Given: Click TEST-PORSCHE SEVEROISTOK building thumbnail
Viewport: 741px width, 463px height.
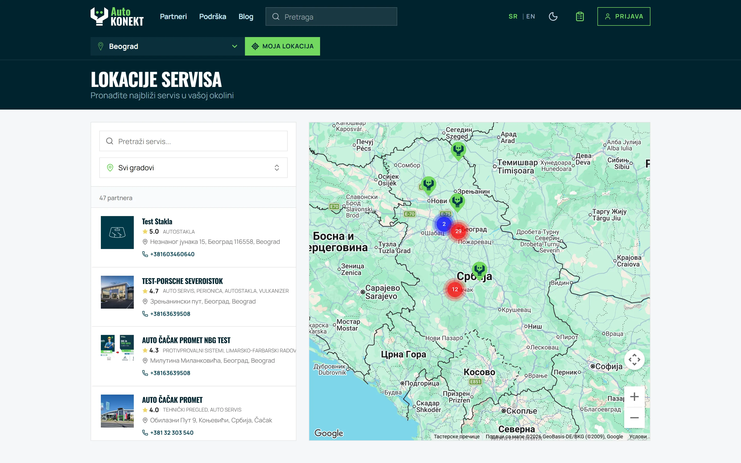Looking at the screenshot, I should pyautogui.click(x=117, y=292).
